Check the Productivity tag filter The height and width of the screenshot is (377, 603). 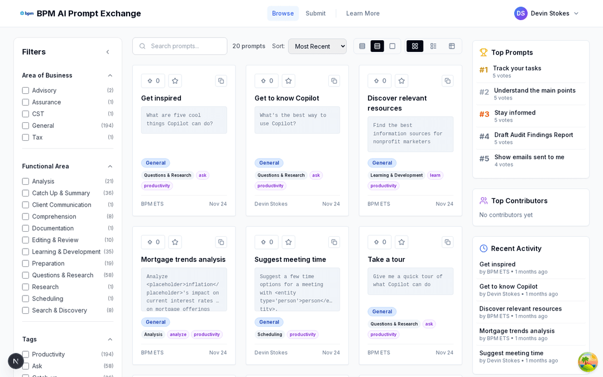coord(25,354)
